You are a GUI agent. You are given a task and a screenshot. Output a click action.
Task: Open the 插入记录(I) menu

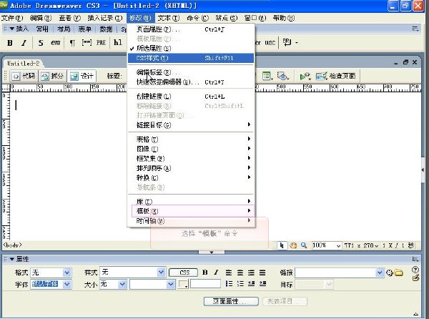click(105, 18)
